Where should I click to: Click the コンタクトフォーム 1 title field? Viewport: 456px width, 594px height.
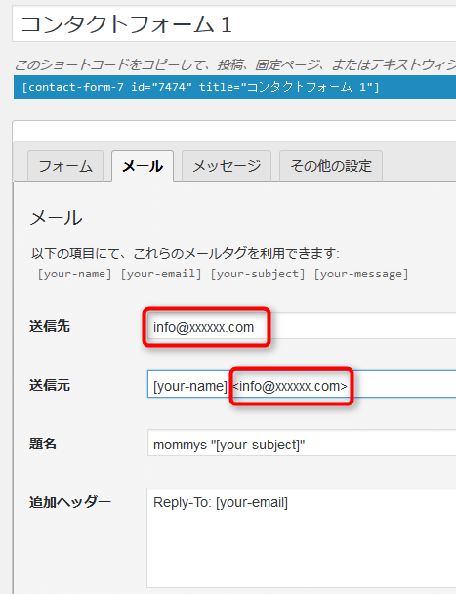click(234, 23)
